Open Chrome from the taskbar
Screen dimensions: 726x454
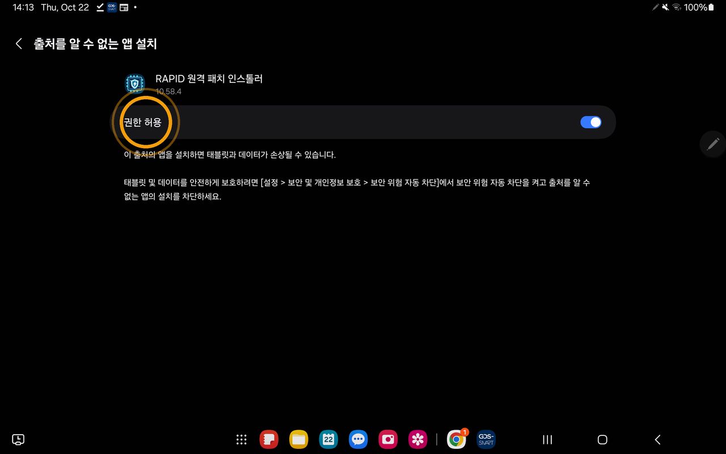[x=457, y=439]
